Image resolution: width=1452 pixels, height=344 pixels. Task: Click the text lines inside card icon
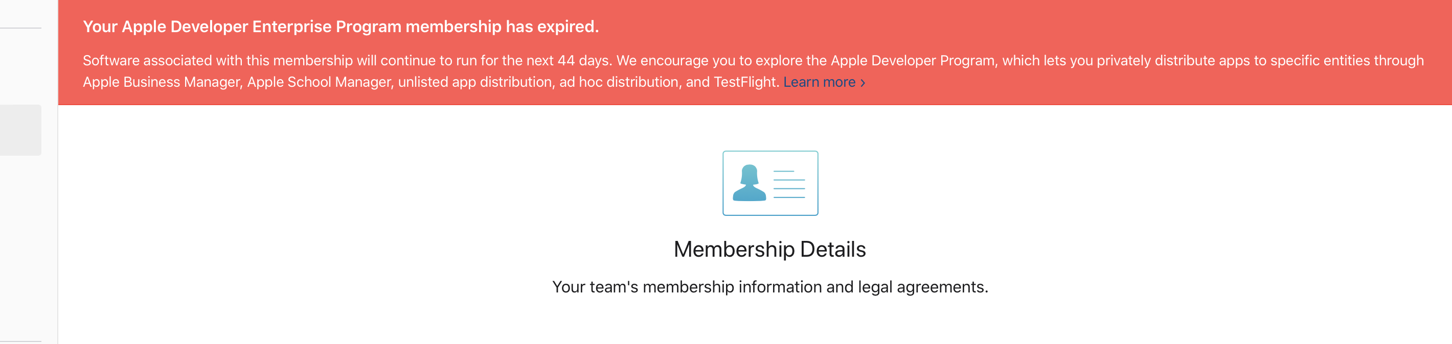point(788,184)
